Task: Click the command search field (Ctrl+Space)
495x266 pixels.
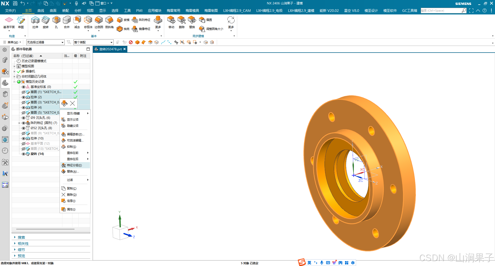Action: point(444,11)
